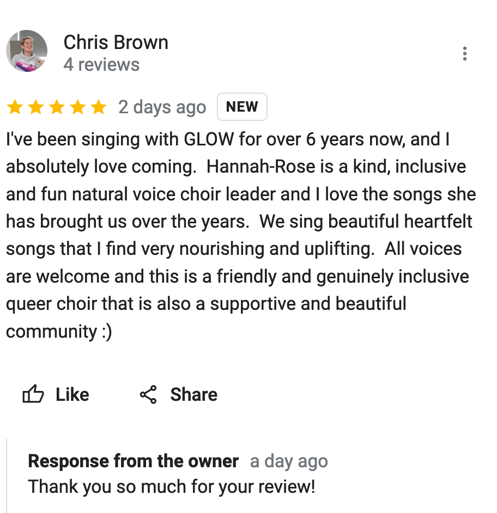This screenshot has height=513, width=497.
Task: Click the owner's "Thank you" reply text
Action: pyautogui.click(x=172, y=486)
